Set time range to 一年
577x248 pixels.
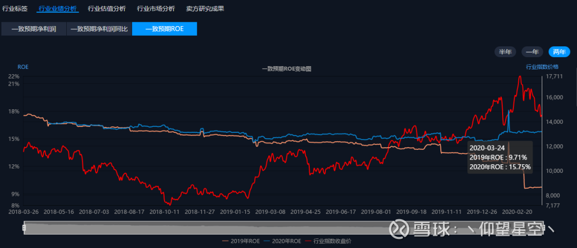tap(532, 52)
